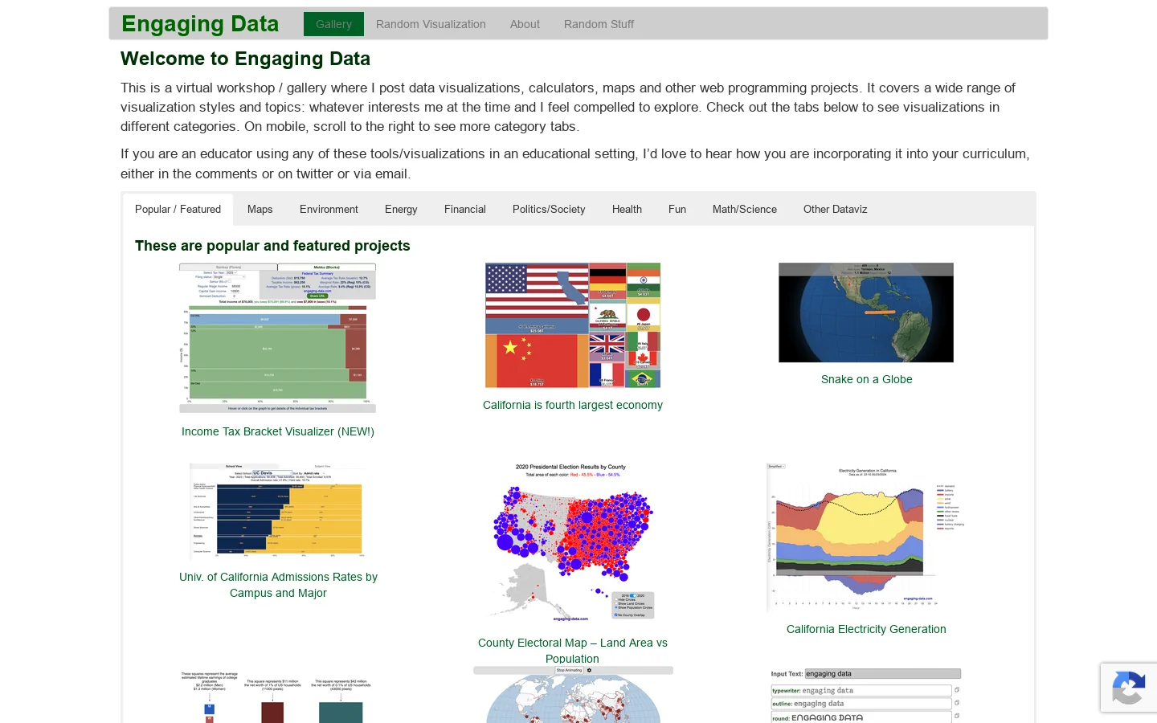
Task: Click the reCAPTCHA badge
Action: [x=1129, y=688]
